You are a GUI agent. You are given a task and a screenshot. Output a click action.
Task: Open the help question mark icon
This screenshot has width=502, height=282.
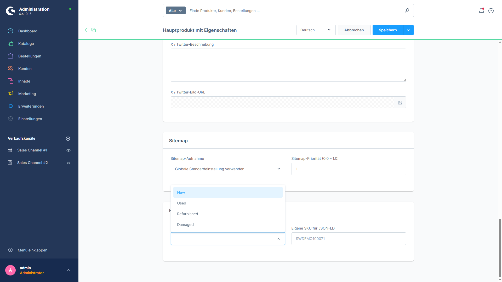(x=491, y=11)
